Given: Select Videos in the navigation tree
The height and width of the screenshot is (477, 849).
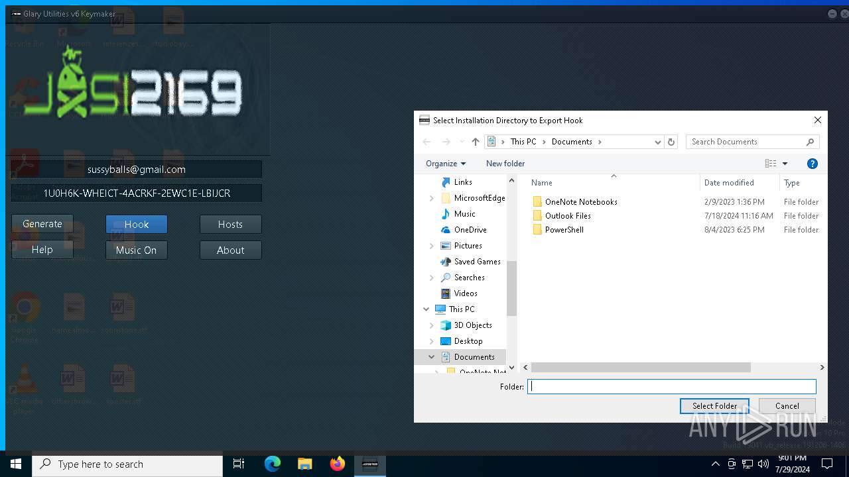Looking at the screenshot, I should (466, 293).
